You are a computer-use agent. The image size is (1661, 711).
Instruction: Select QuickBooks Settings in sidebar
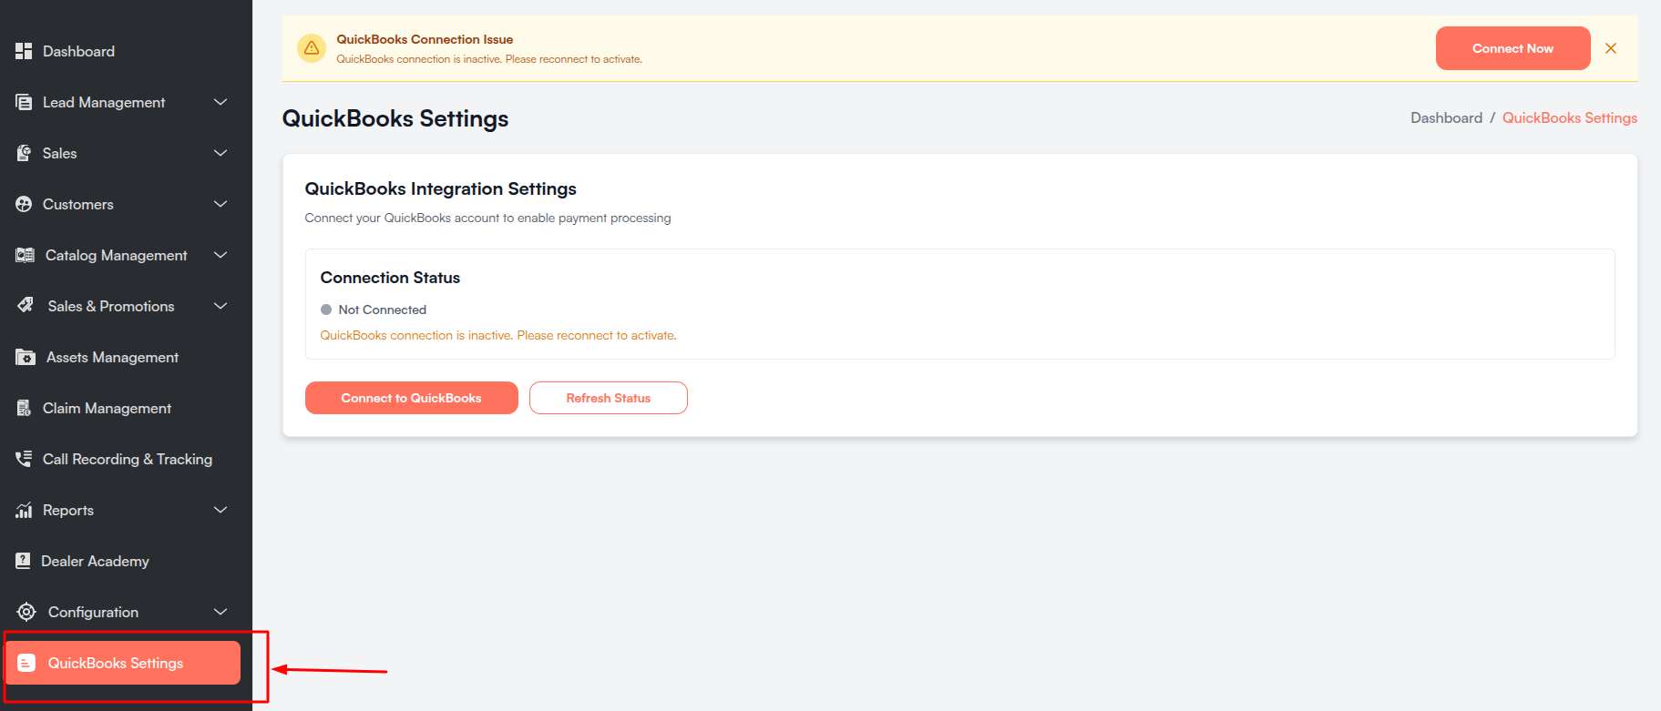click(123, 663)
